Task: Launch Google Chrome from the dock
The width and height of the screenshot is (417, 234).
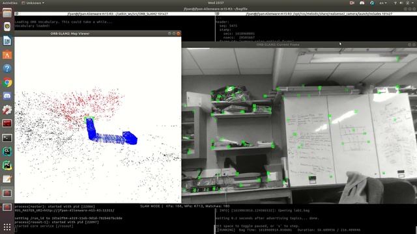Action: (7, 83)
